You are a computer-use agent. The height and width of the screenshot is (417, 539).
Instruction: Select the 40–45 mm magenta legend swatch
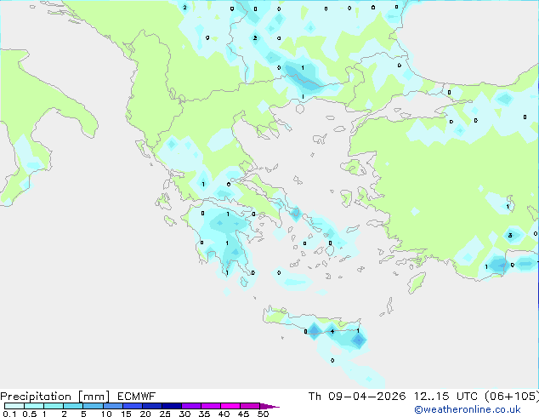point(230,406)
